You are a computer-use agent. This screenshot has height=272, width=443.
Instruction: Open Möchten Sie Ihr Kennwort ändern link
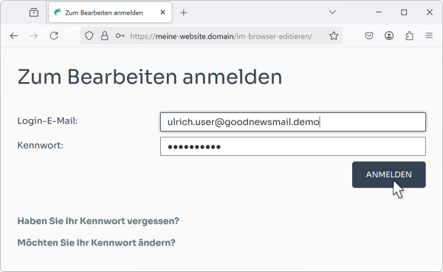tap(96, 242)
